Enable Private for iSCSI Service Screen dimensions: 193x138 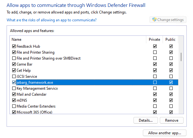click(x=155, y=77)
